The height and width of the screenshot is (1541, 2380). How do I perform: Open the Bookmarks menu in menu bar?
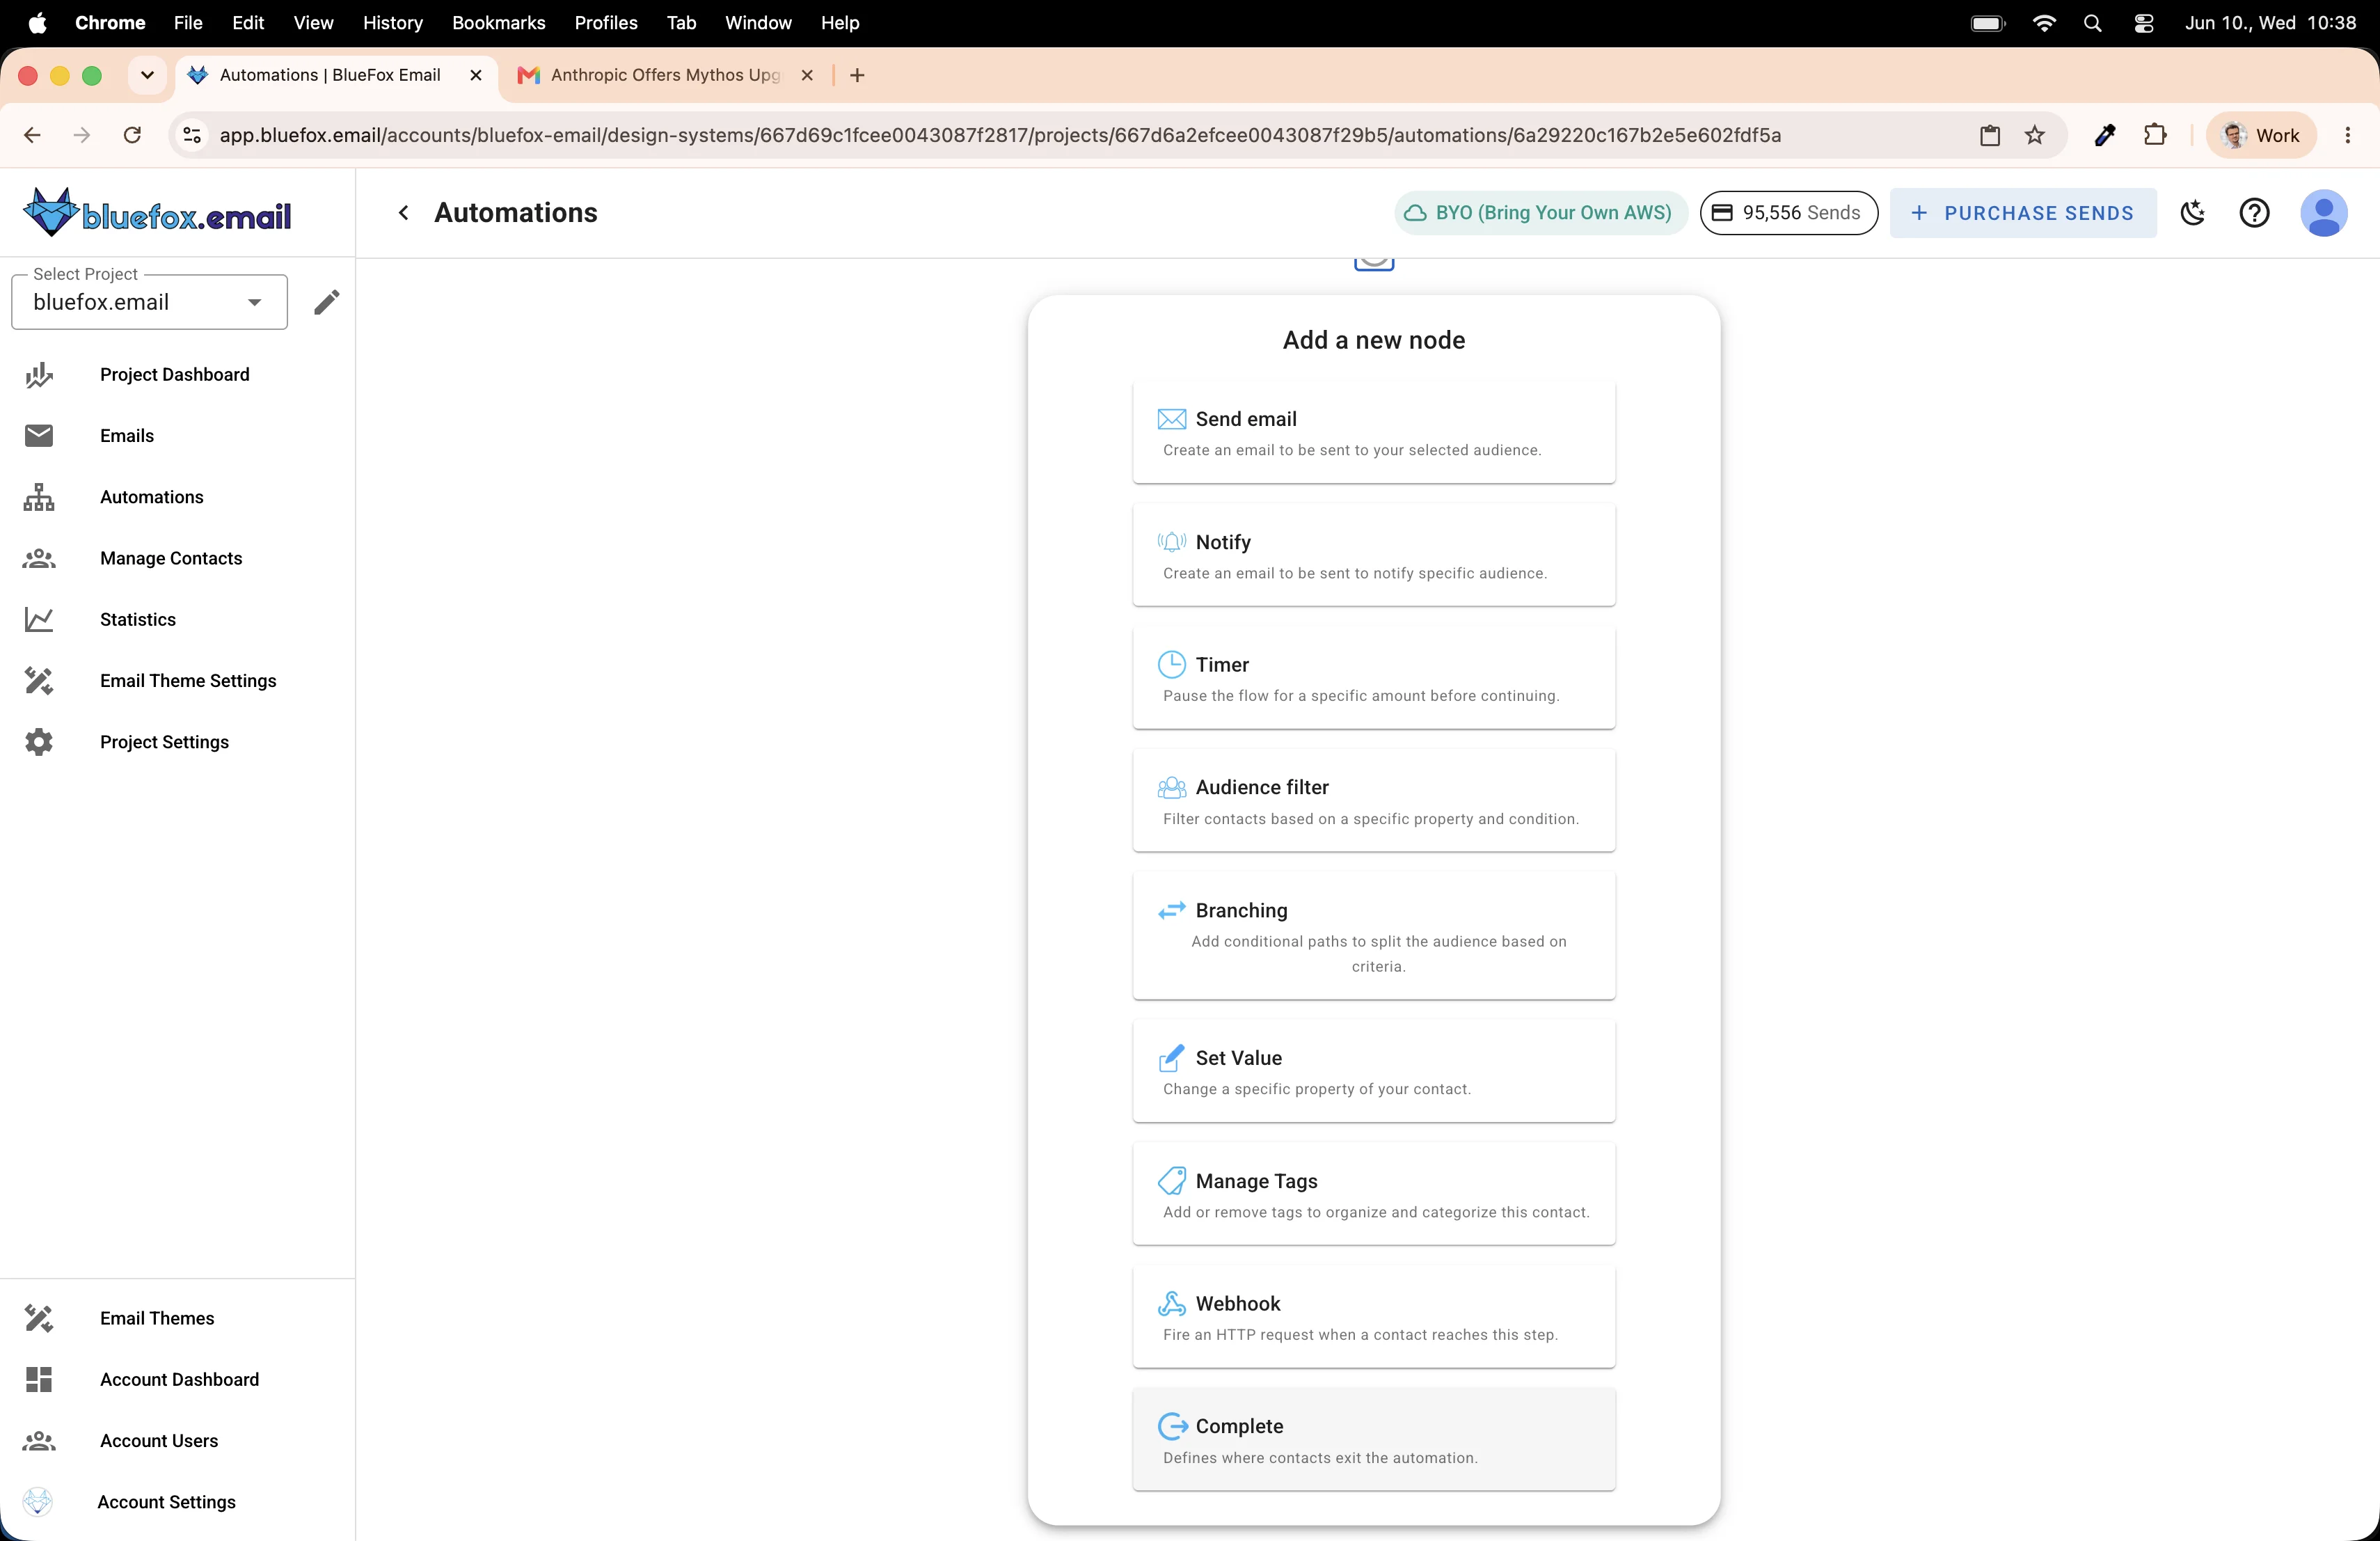498,22
